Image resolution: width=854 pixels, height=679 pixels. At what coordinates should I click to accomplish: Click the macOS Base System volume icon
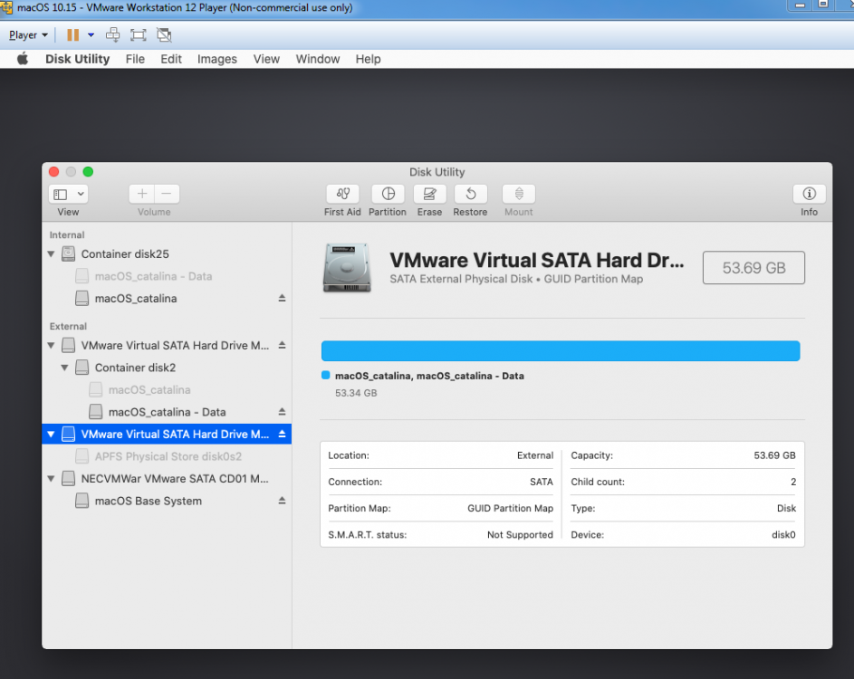coord(82,501)
